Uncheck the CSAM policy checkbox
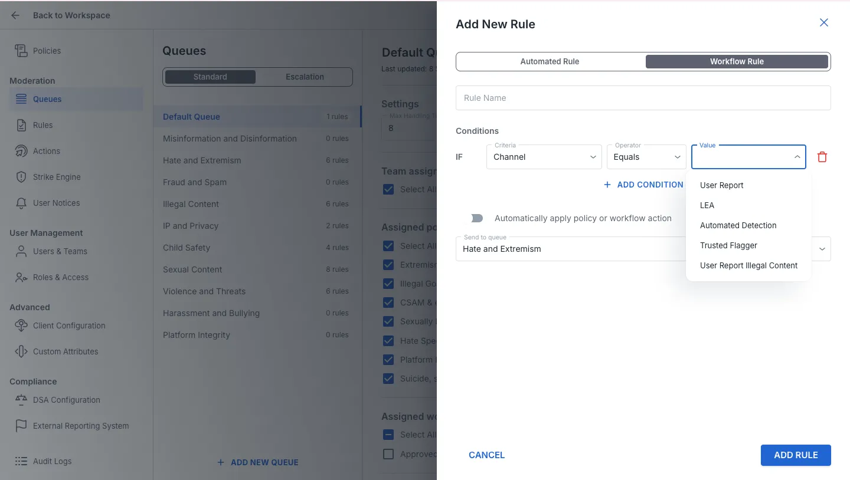This screenshot has width=850, height=480. 388,303
